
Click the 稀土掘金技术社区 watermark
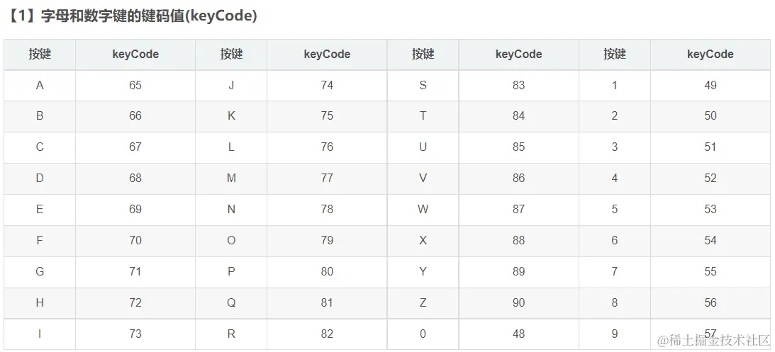click(713, 341)
